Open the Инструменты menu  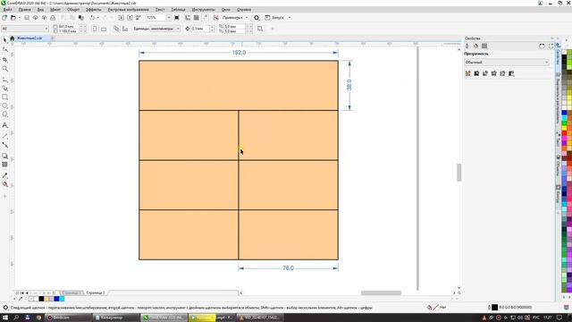(x=203, y=10)
